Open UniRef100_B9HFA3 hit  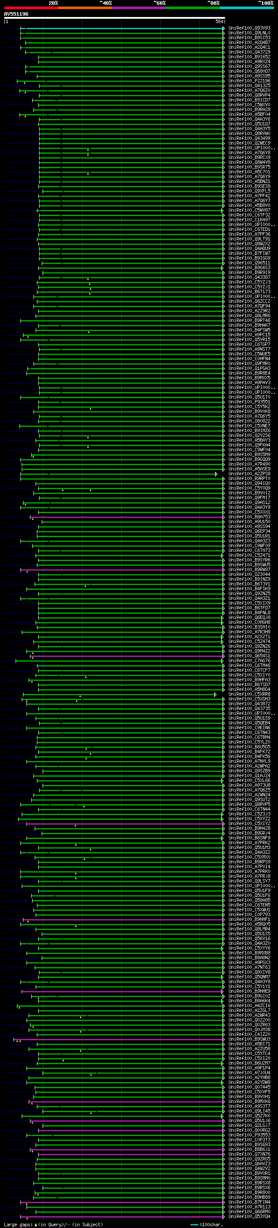(249, 680)
